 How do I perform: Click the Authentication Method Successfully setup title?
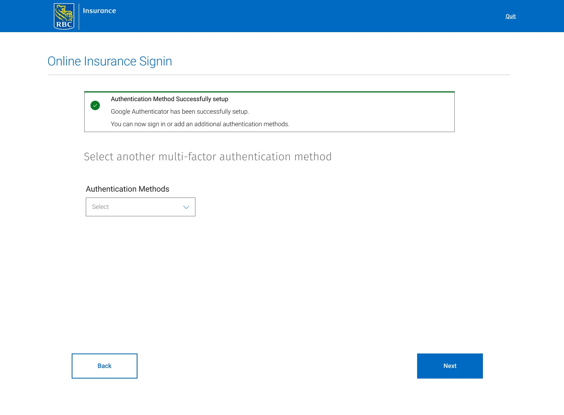(170, 99)
